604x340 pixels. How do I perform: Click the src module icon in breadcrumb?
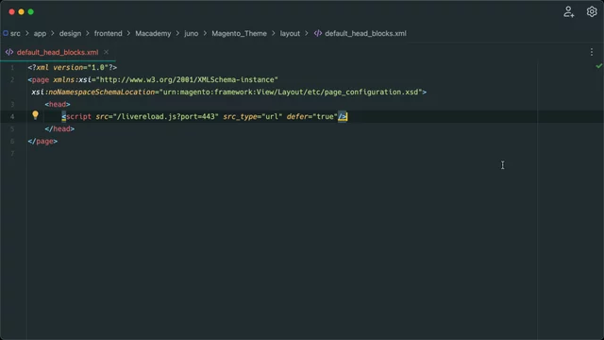click(6, 33)
